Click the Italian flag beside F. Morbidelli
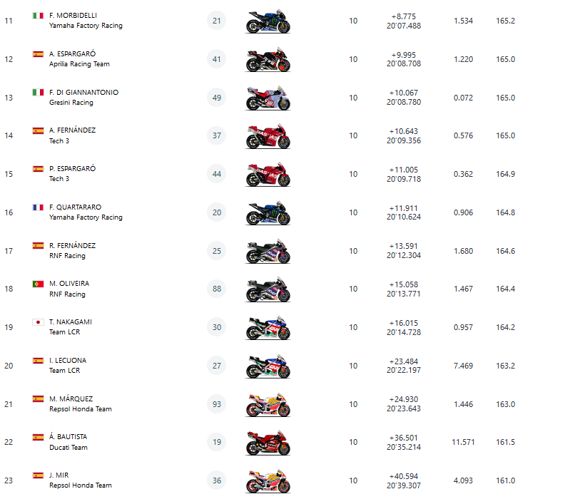This screenshot has width=565, height=499. tap(38, 15)
